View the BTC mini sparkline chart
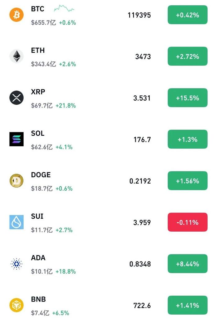The height and width of the screenshot is (323, 217). [x=64, y=8]
